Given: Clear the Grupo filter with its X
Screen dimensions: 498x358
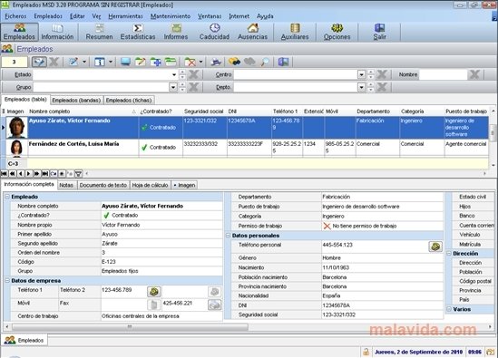Looking at the screenshot, I should click(x=193, y=87).
